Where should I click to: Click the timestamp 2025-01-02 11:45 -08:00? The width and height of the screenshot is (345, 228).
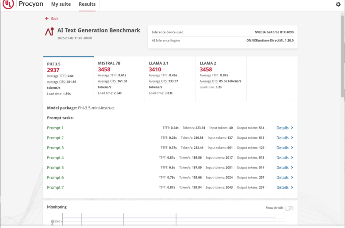pos(75,38)
